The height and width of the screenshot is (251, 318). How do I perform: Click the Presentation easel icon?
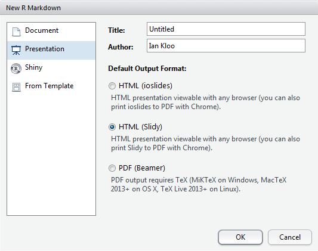click(16, 50)
